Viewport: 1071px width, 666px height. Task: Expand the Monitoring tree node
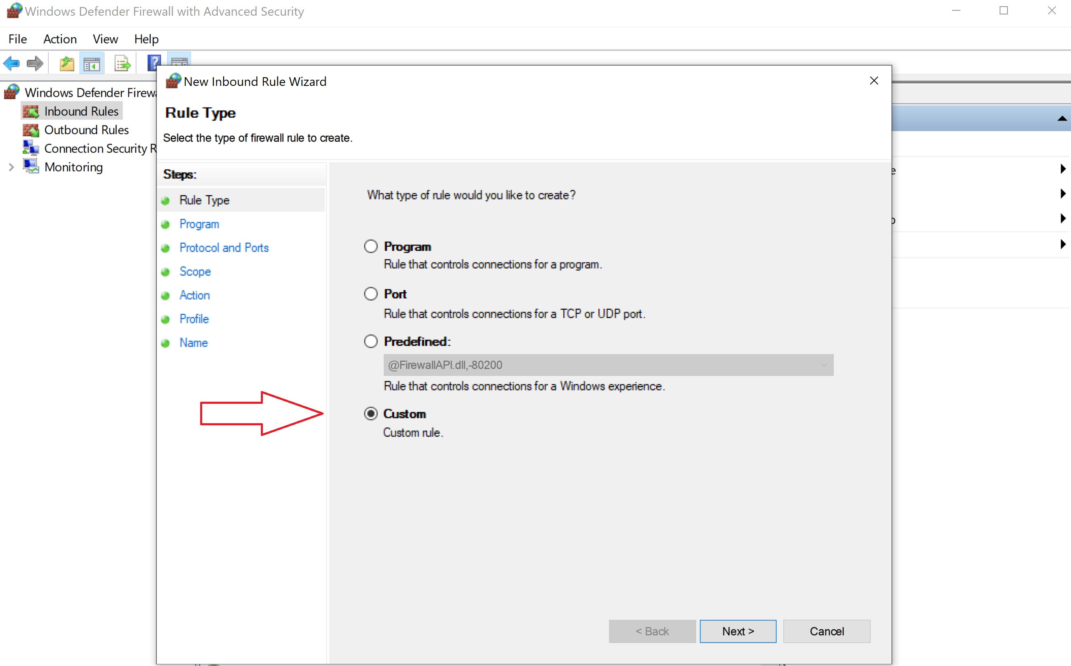12,167
